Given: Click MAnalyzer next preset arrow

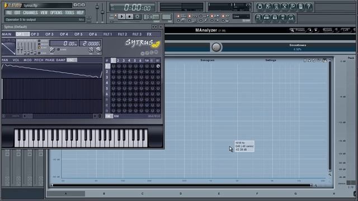Looking at the screenshot, I should [316, 30].
